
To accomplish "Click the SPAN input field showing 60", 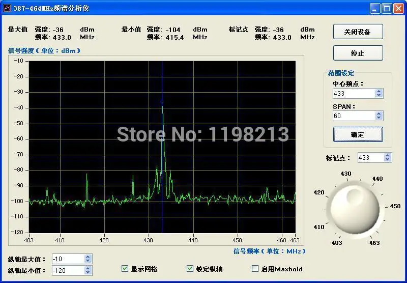I will [354, 116].
